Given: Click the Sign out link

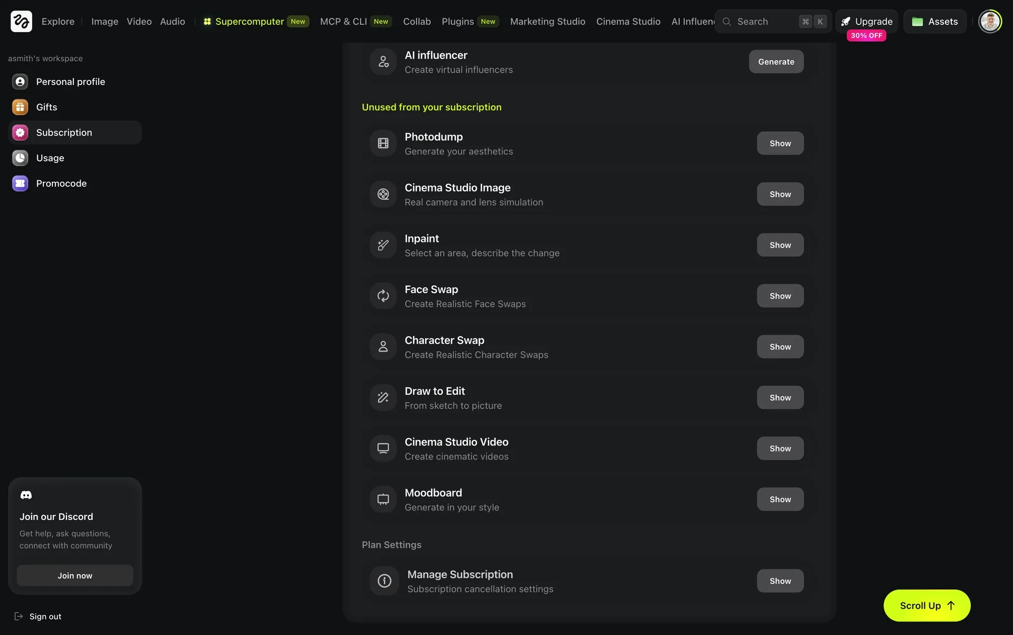Looking at the screenshot, I should point(38,616).
